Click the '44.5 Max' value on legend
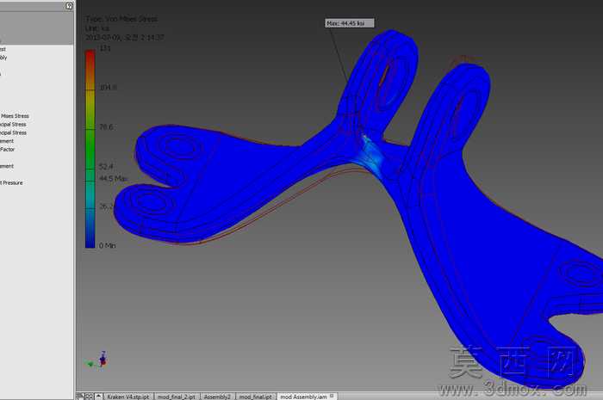The image size is (603, 400). pyautogui.click(x=114, y=179)
